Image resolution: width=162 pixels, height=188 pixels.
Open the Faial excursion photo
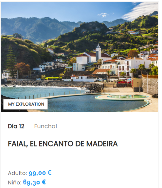tap(80, 57)
